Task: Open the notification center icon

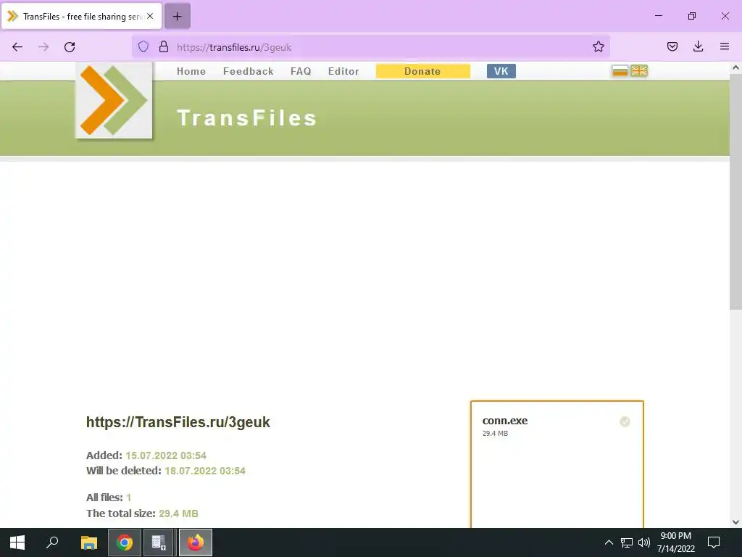Action: coord(714,542)
